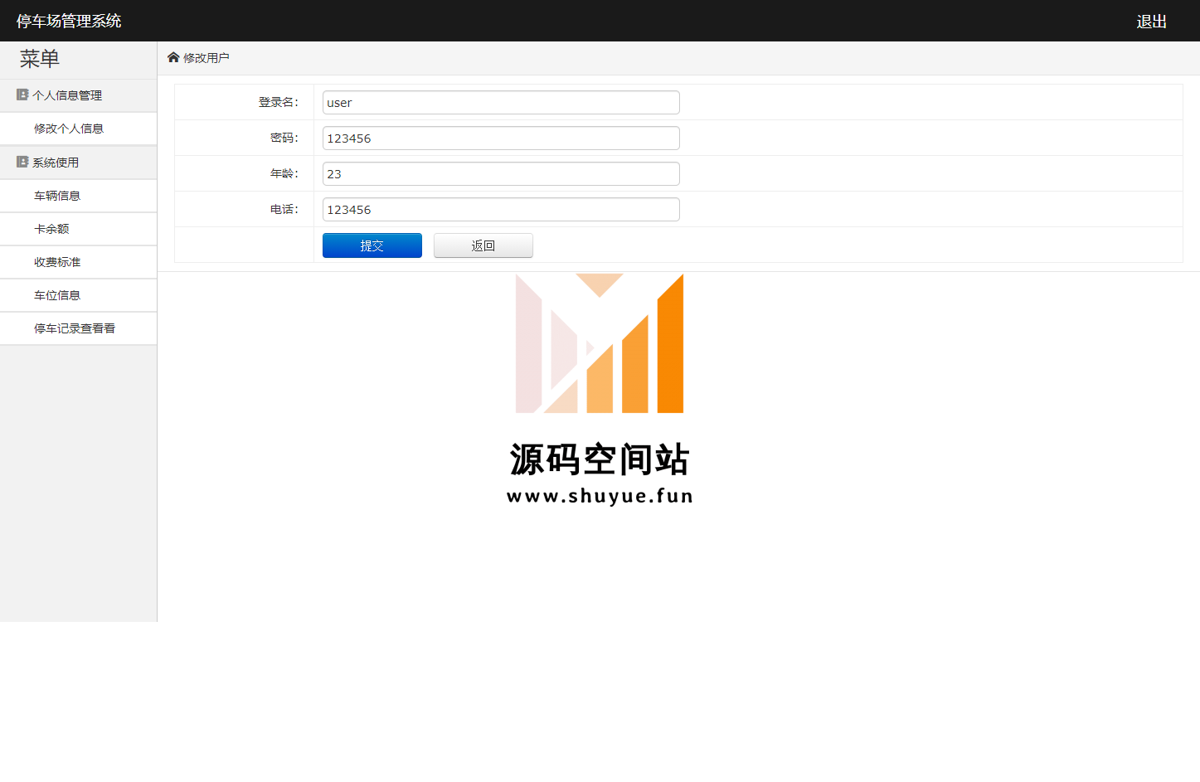Focus the 密码 input field

click(x=501, y=138)
